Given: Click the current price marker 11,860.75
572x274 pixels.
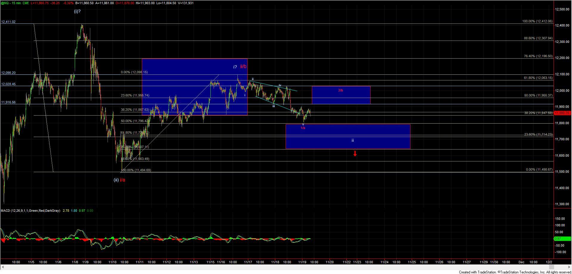Looking at the screenshot, I should click(x=562, y=113).
